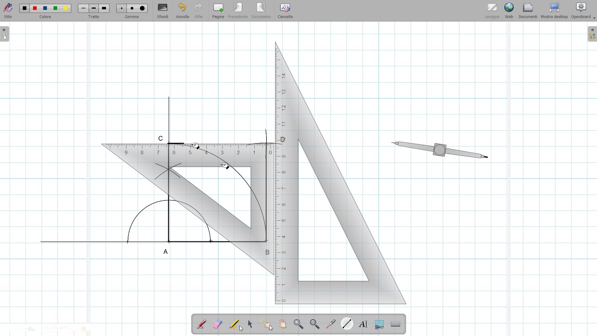
Task: Switch to Web mode
Action: [509, 10]
